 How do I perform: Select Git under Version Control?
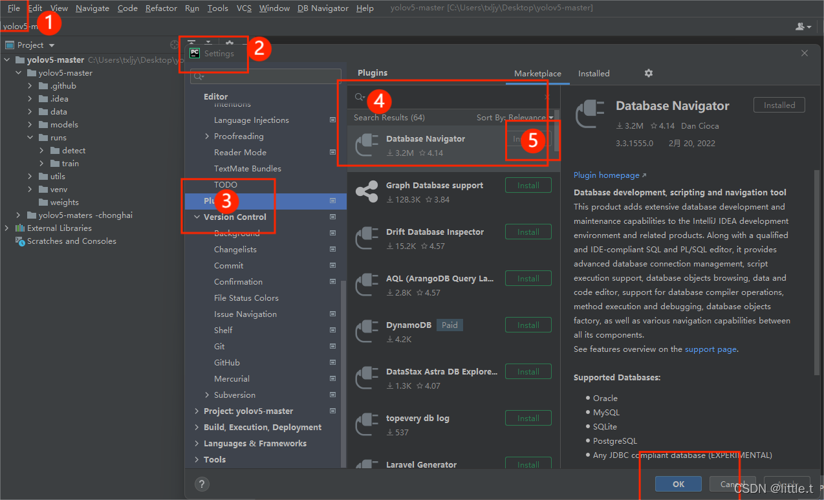tap(219, 347)
